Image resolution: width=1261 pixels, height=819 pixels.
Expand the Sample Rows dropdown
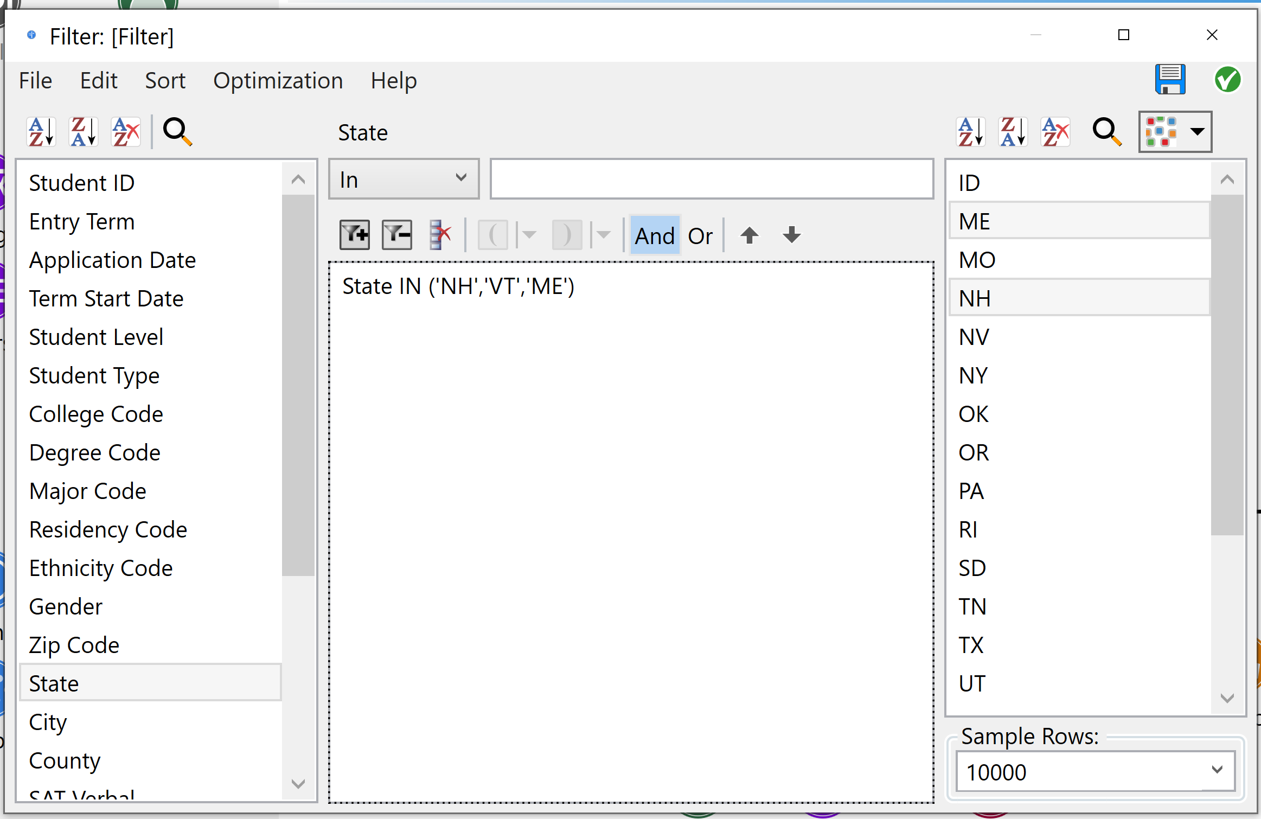click(x=1217, y=770)
